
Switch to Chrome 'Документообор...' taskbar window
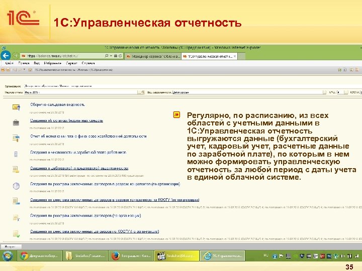click(x=40, y=256)
